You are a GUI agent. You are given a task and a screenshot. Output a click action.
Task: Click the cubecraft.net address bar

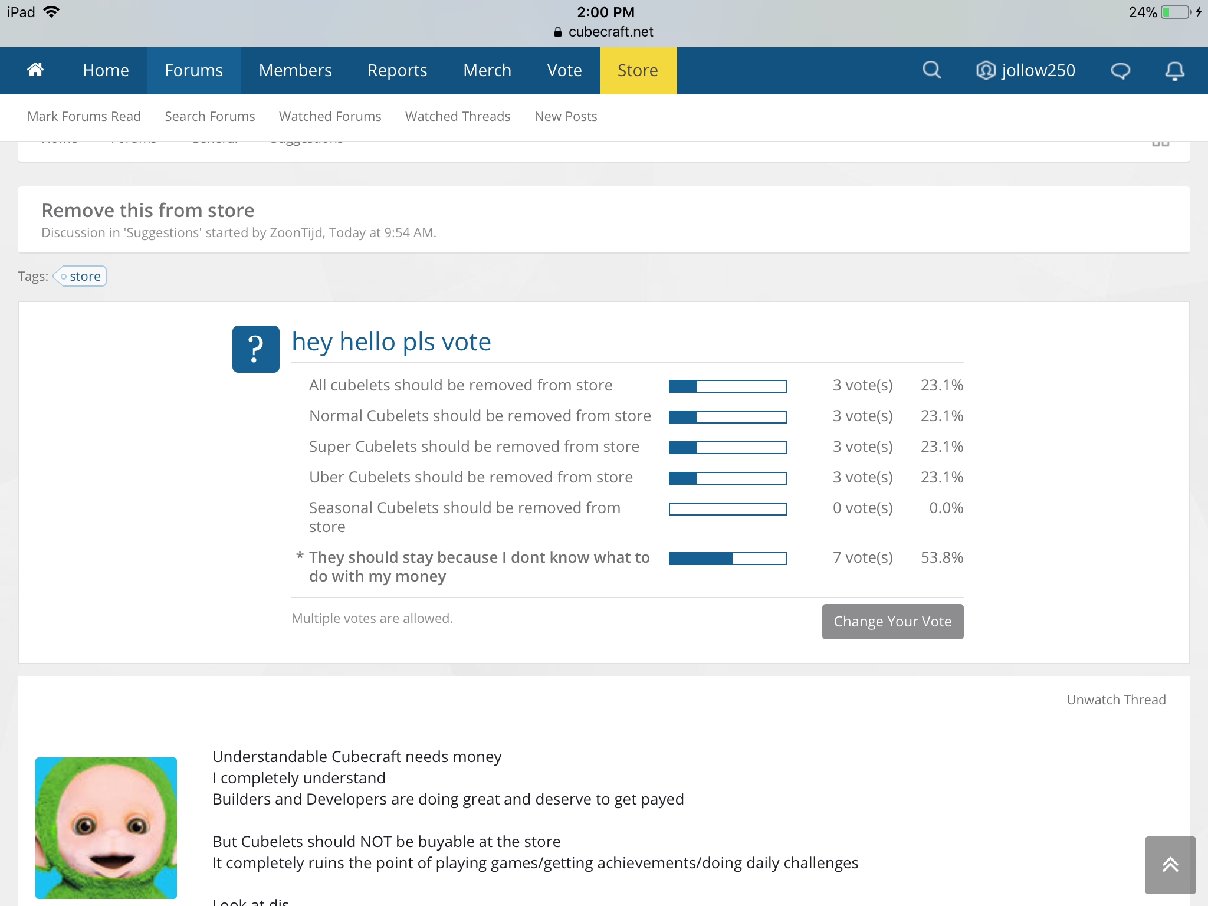tap(604, 32)
